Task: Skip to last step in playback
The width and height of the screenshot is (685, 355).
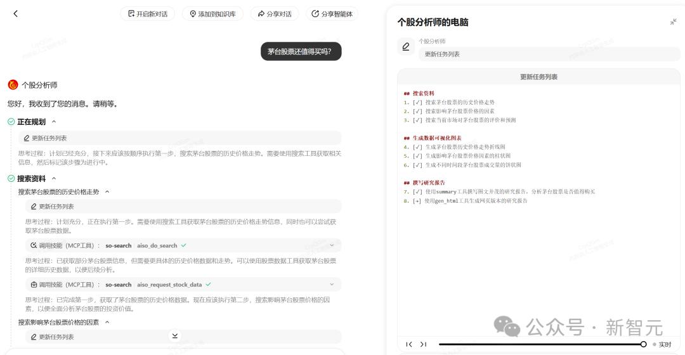Action: [423, 344]
